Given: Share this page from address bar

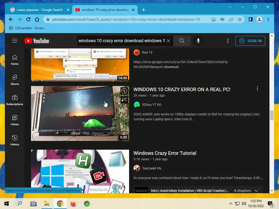Looking at the screenshot, I should (231, 19).
